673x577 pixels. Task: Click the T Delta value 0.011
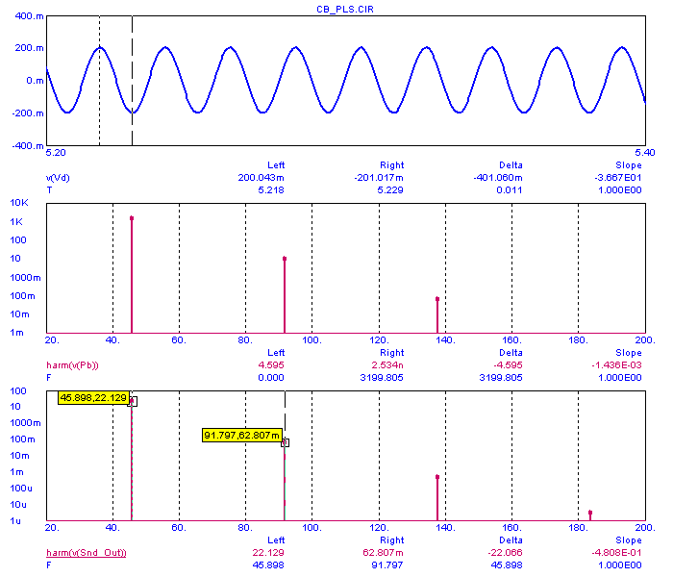coord(510,189)
